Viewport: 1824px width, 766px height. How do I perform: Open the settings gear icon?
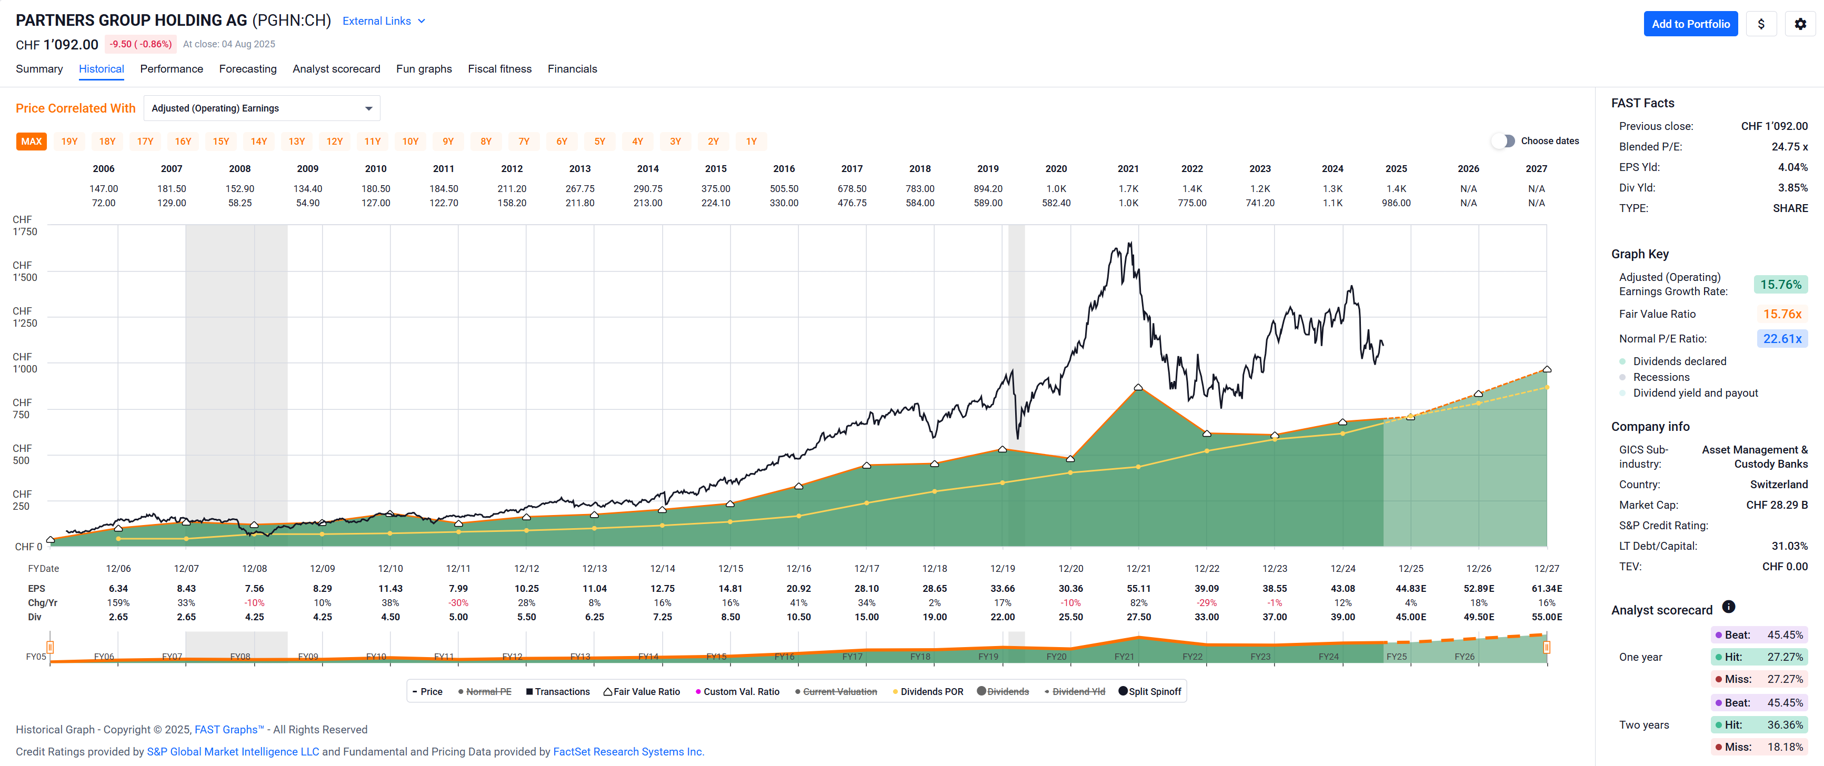pos(1800,24)
